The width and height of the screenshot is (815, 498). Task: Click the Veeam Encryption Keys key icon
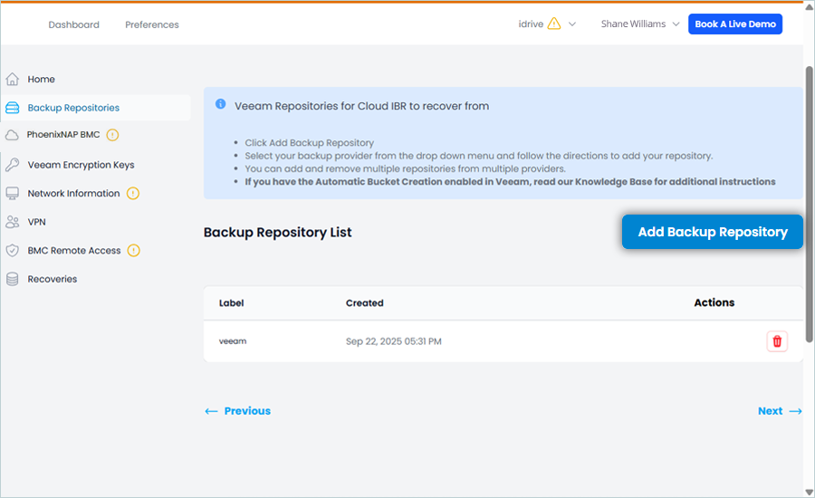click(x=13, y=165)
